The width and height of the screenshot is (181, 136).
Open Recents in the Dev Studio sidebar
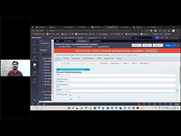35,43
